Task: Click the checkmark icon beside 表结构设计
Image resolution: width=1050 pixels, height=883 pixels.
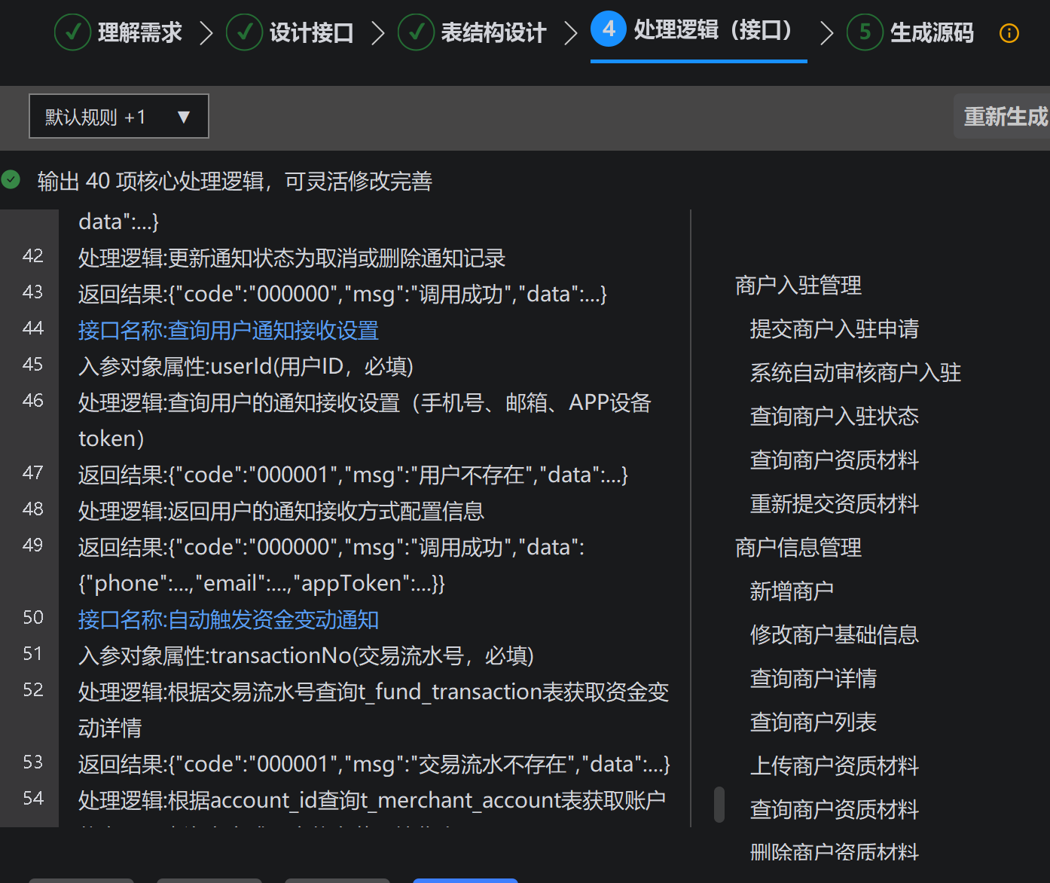Action: point(417,32)
